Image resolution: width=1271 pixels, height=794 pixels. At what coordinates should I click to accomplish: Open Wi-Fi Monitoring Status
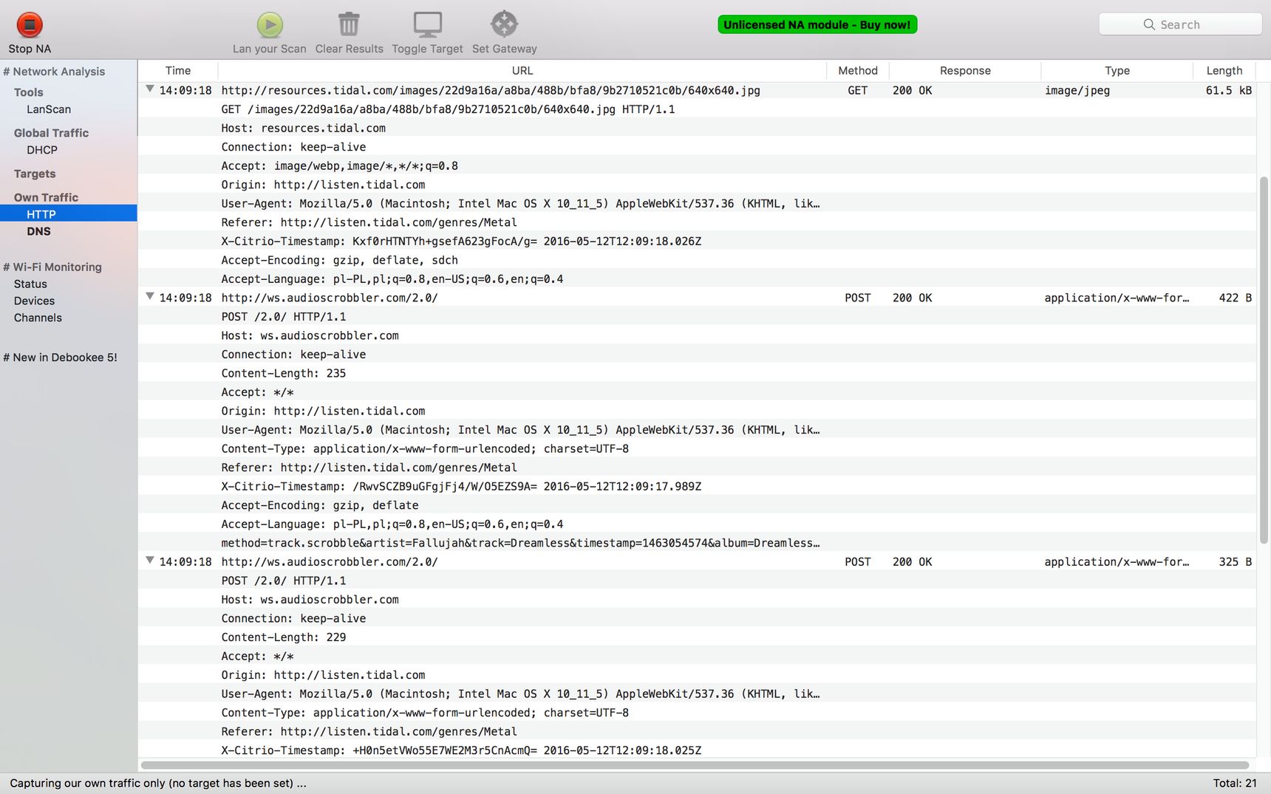(30, 284)
